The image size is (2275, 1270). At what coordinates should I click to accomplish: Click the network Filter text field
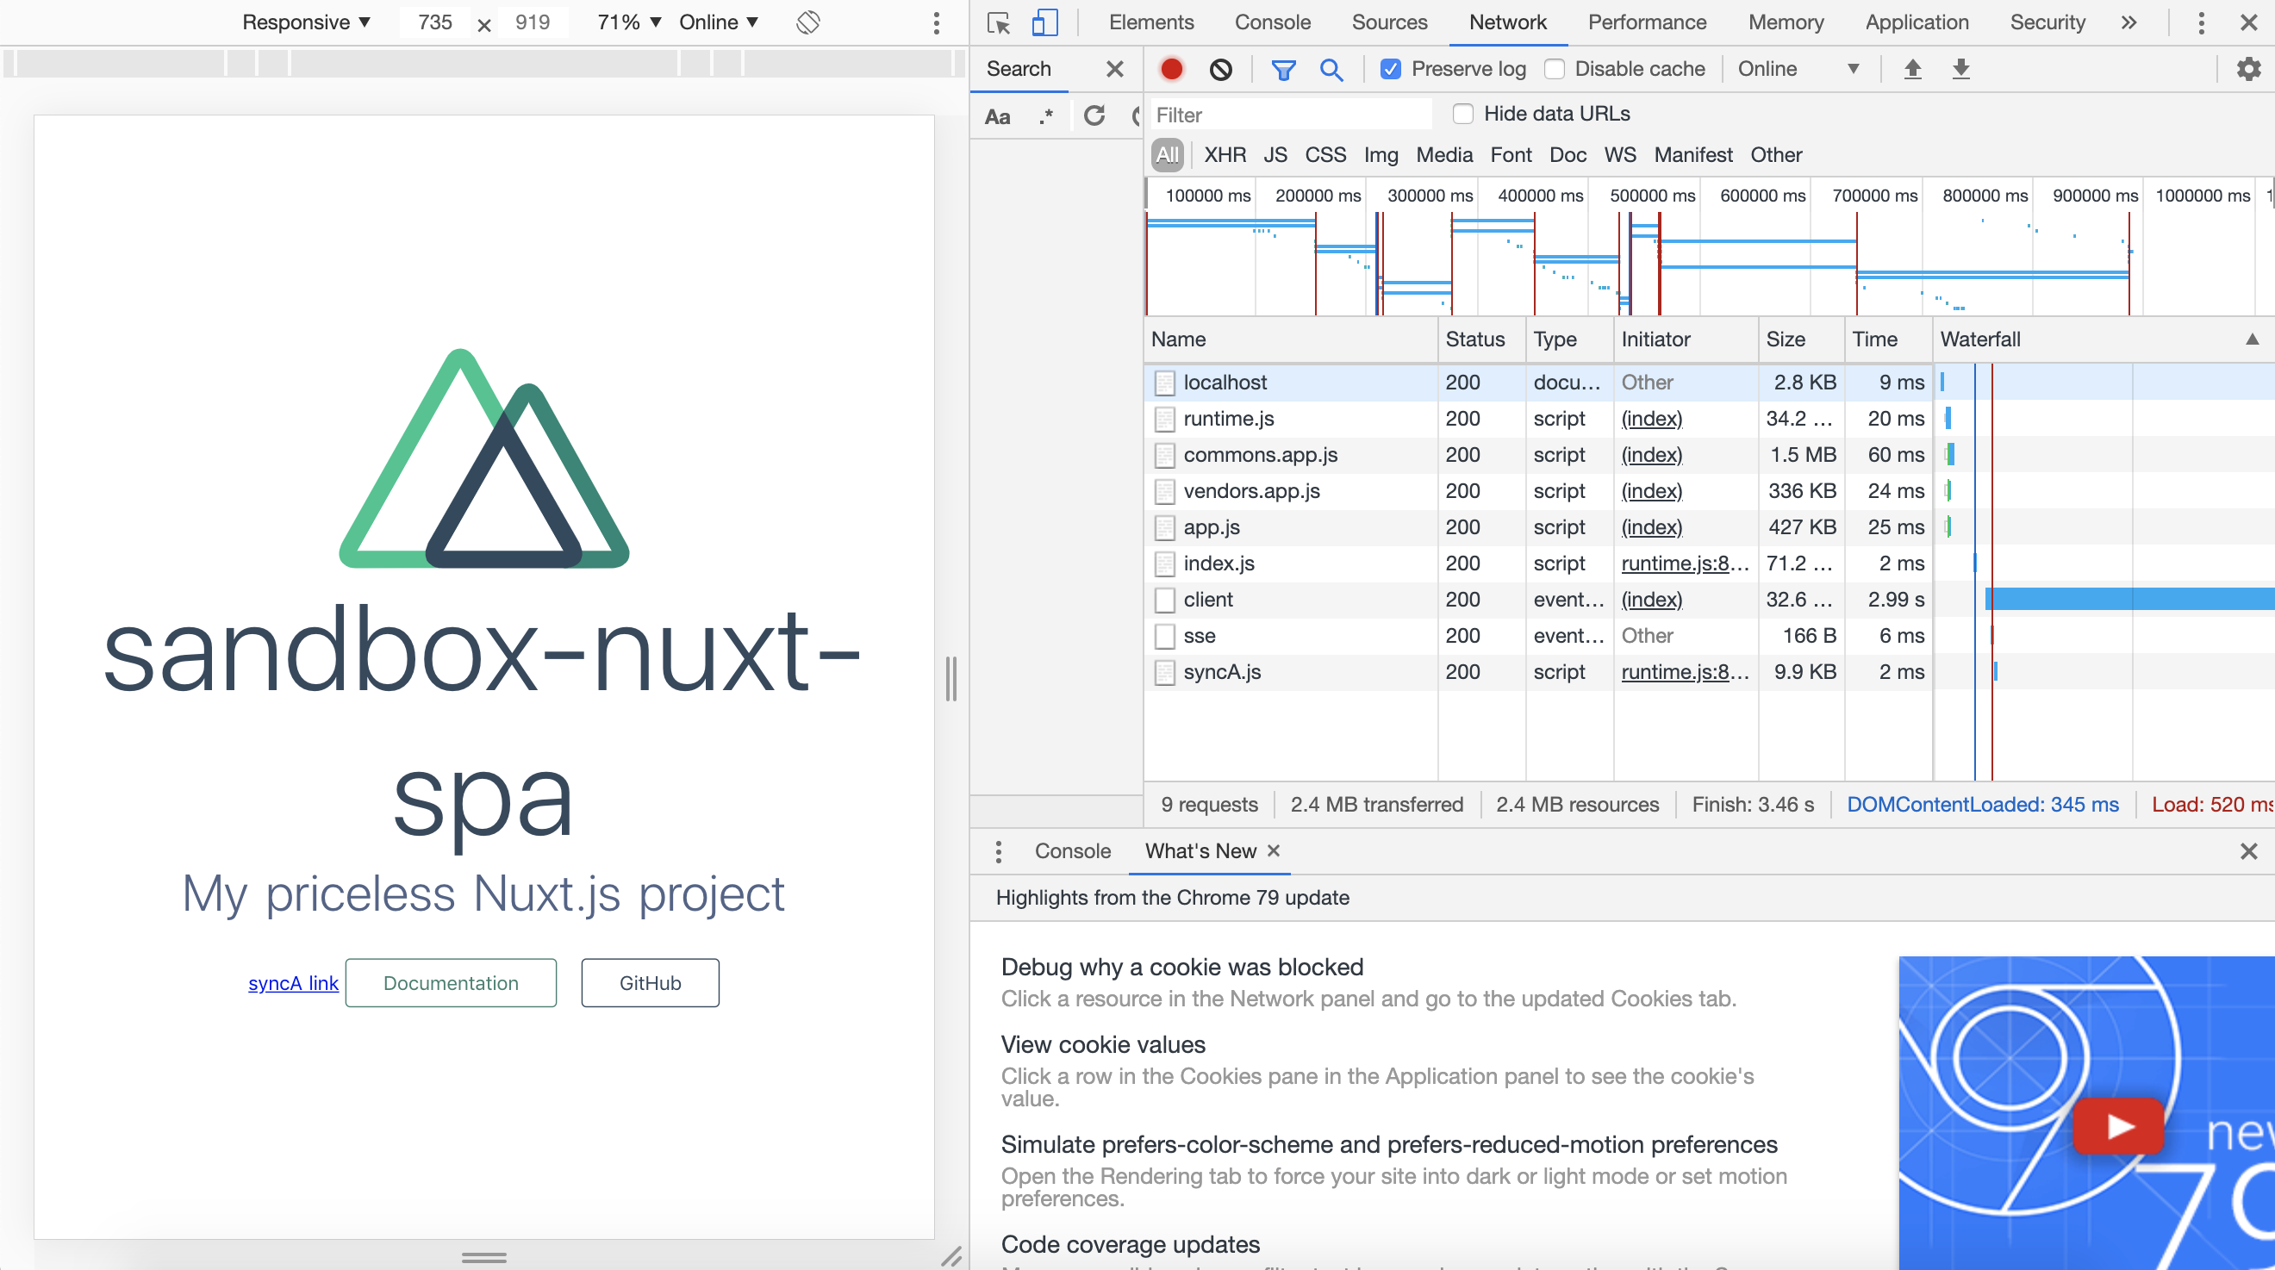1289,115
